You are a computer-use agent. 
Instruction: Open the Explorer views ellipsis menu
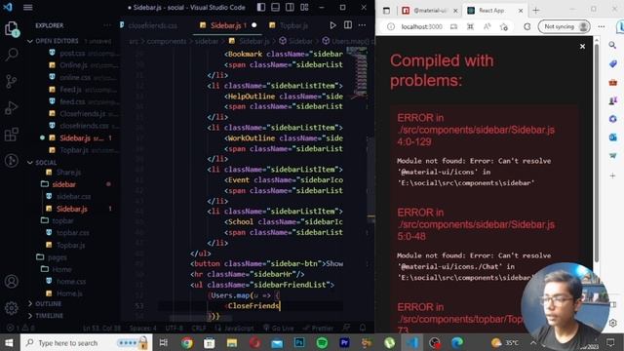coord(107,25)
